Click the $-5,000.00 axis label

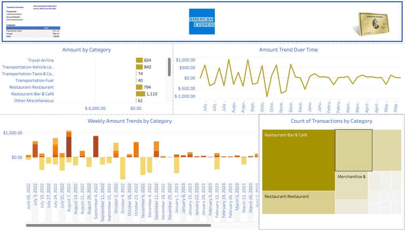pos(95,108)
